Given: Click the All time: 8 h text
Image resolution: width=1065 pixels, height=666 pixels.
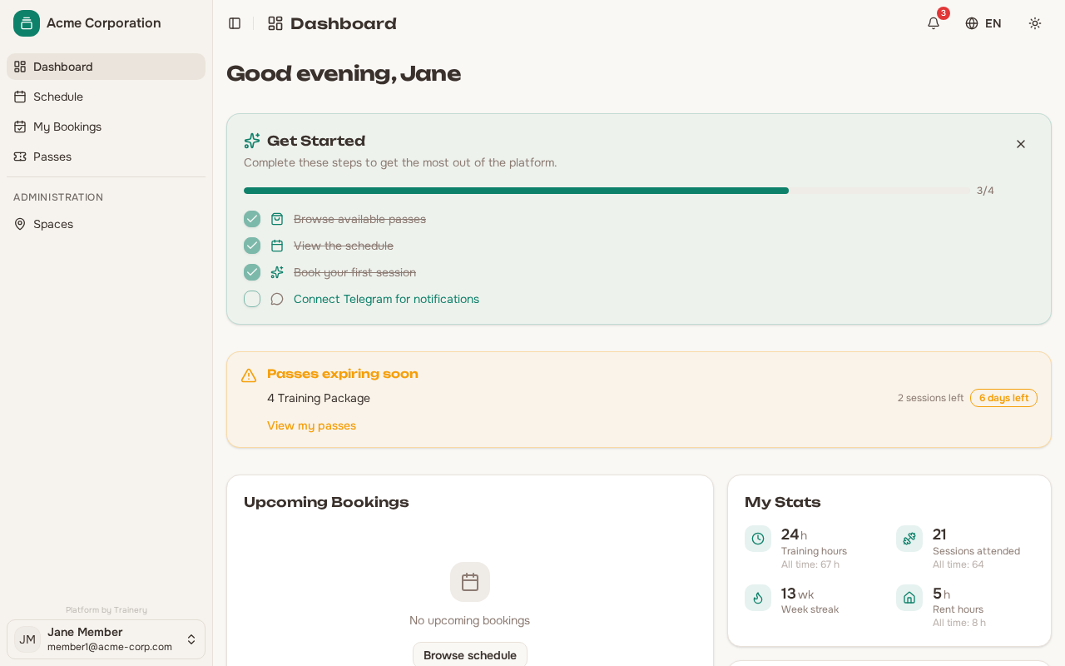Looking at the screenshot, I should (959, 623).
